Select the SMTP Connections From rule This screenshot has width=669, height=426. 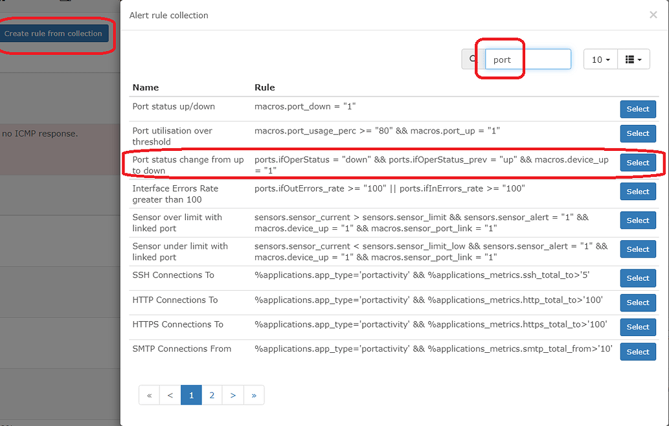coord(637,352)
